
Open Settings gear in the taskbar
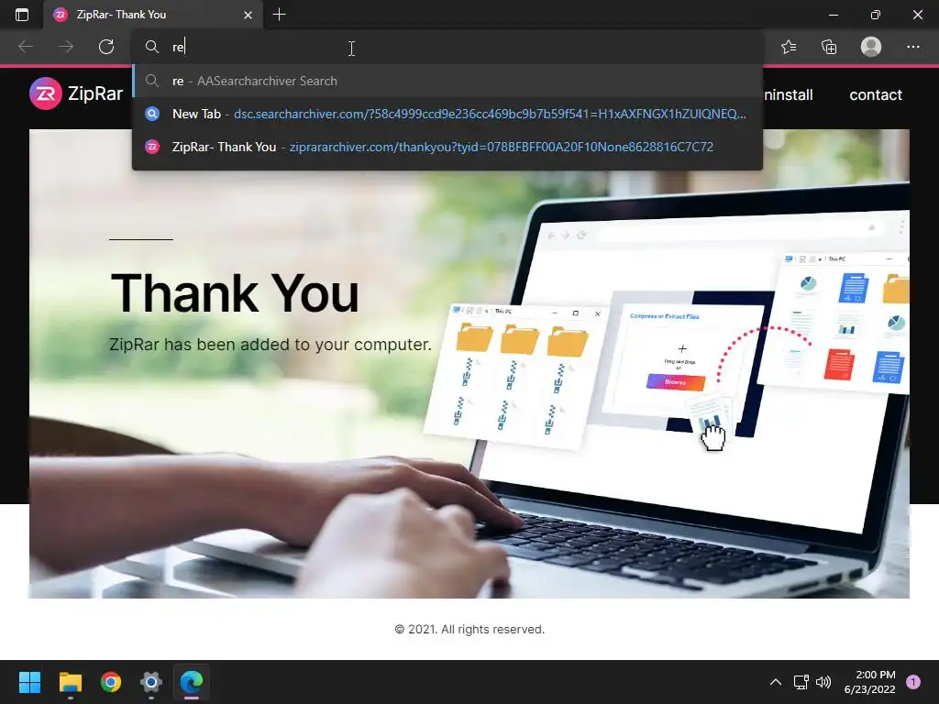151,682
